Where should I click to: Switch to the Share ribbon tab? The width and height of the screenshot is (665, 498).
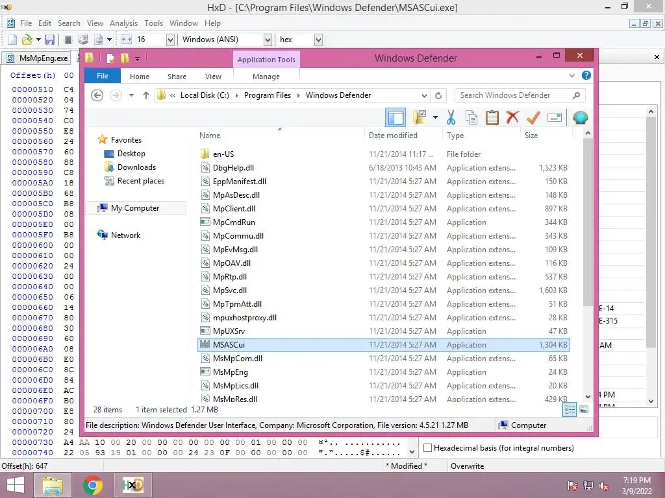177,77
